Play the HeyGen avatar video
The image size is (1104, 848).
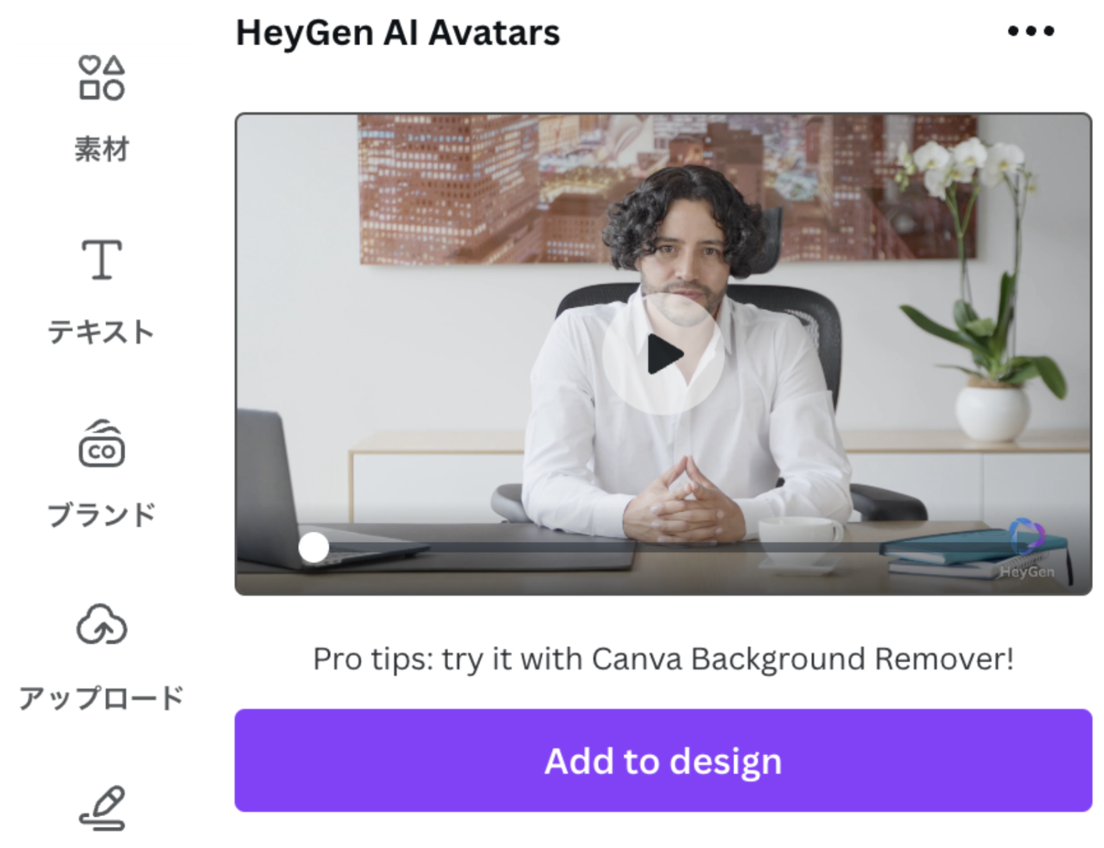click(x=664, y=354)
